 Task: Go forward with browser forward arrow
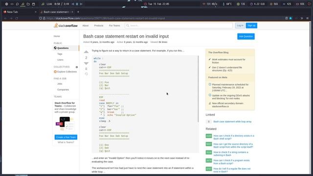(11, 18)
